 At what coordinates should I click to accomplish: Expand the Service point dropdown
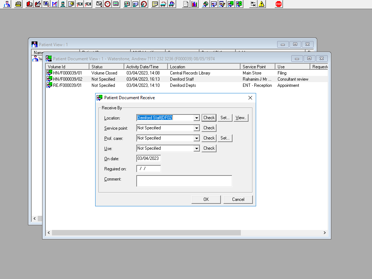[197, 128]
